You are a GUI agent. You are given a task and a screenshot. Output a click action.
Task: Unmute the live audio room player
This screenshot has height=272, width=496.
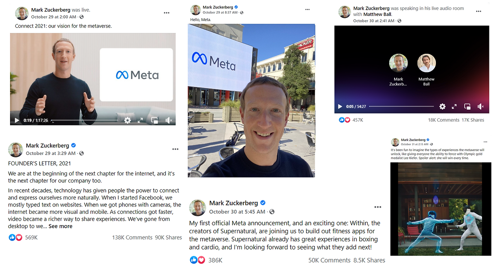click(480, 107)
